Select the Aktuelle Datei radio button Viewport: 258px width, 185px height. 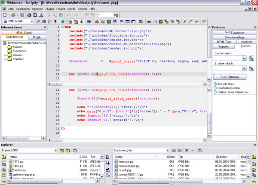coord(215,83)
